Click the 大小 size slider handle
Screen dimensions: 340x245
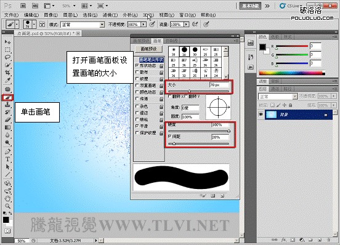click(189, 91)
